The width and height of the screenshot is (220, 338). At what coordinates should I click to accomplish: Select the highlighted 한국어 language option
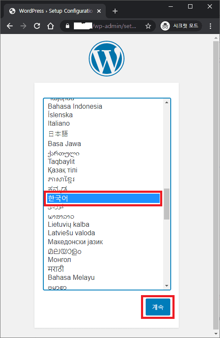104,198
